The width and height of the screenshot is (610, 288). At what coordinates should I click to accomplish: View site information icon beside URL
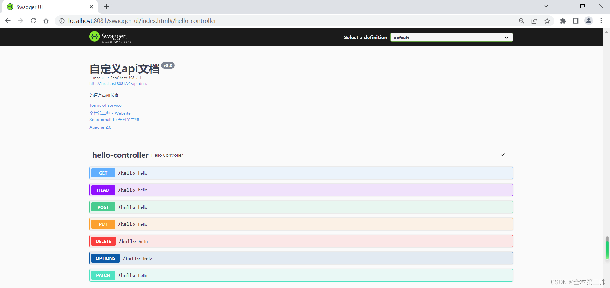(62, 21)
